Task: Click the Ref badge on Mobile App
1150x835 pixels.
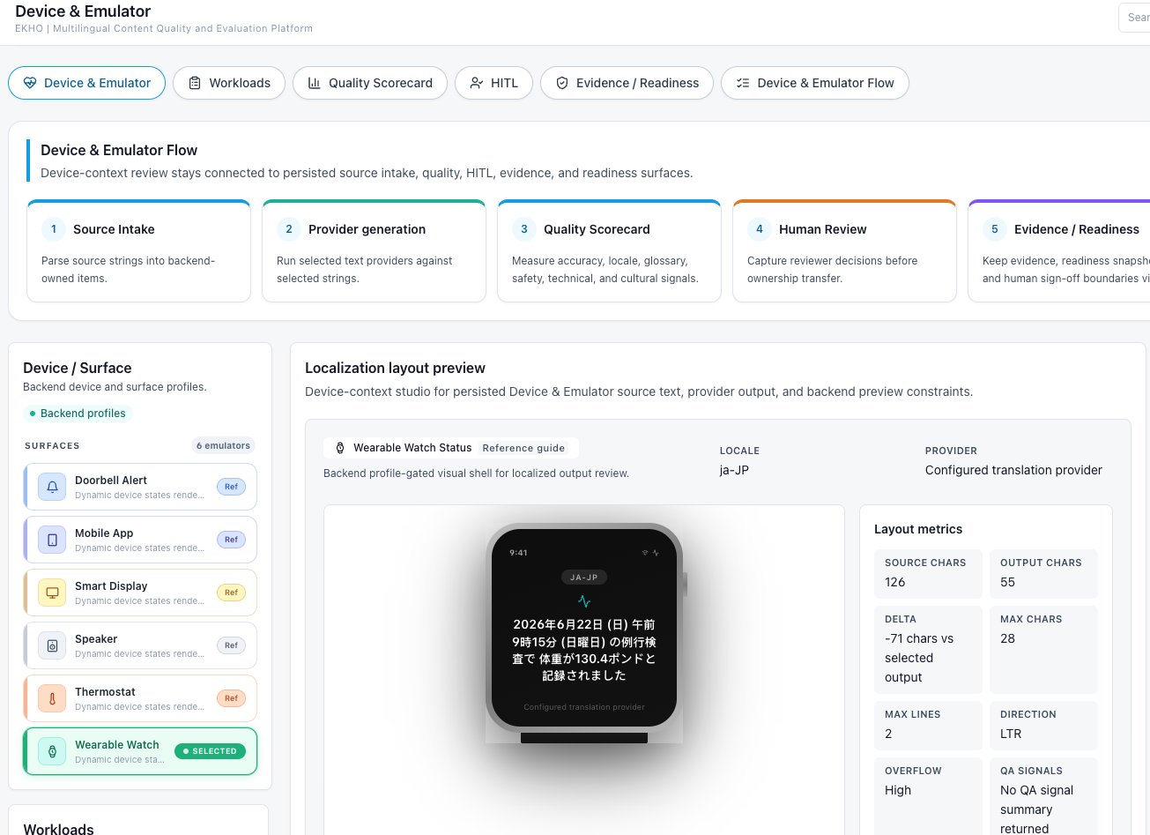Action: click(231, 540)
